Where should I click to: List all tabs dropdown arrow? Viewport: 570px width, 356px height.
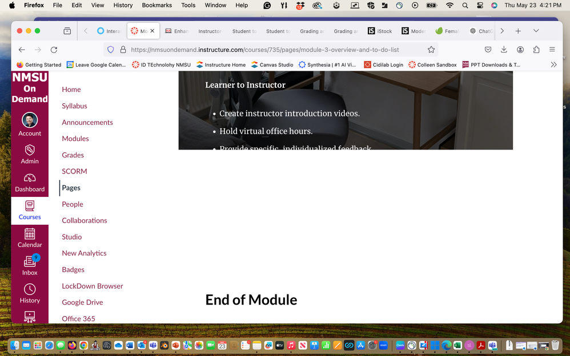536,31
